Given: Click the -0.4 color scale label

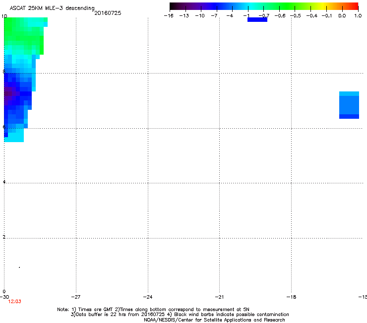Looking at the screenshot, I should click(312, 16).
